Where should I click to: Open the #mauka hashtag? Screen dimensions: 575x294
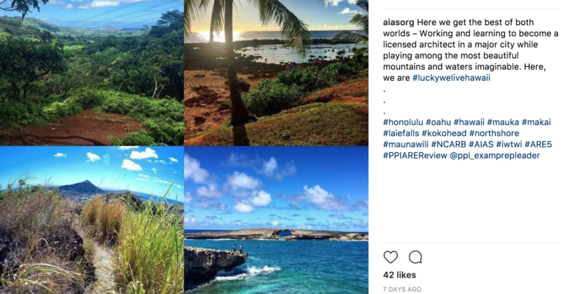point(503,122)
